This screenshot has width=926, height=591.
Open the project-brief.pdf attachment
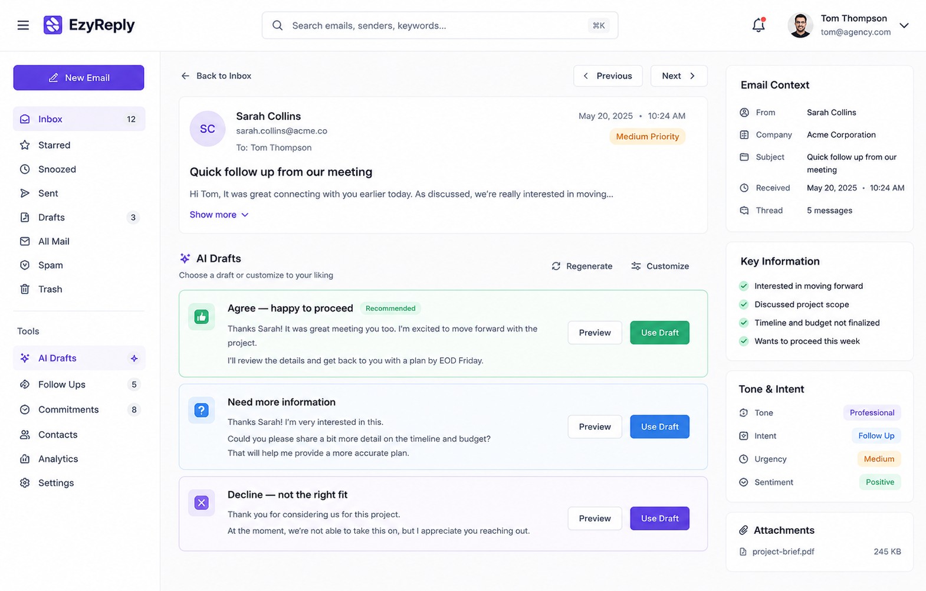tap(820, 552)
